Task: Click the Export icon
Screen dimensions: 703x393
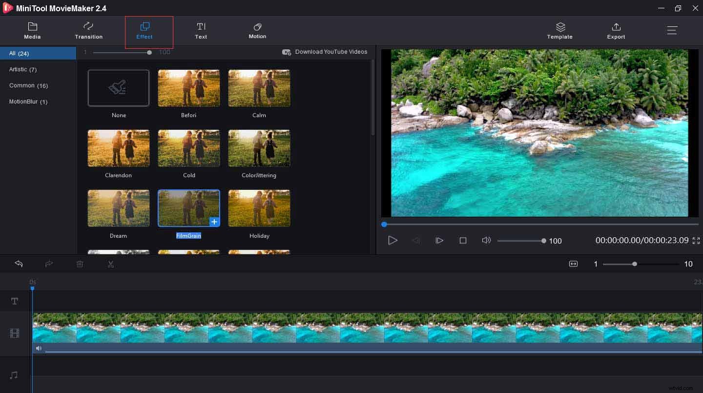Action: point(616,30)
